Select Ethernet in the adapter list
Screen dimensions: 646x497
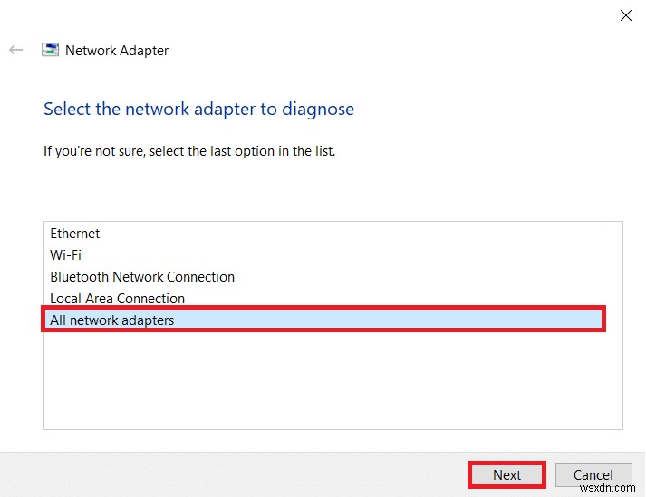[x=75, y=234]
